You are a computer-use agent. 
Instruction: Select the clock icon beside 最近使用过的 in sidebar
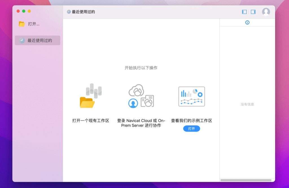tap(22, 41)
